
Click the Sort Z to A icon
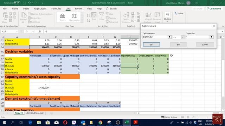(x=88, y=20)
